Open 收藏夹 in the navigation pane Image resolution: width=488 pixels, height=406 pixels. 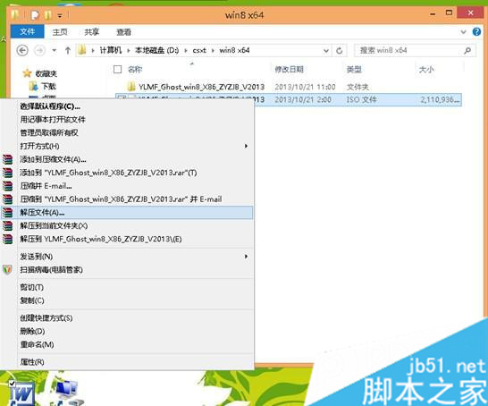(x=46, y=73)
